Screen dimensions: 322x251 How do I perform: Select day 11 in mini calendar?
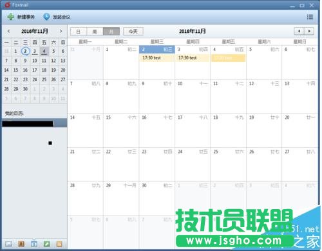(44, 61)
